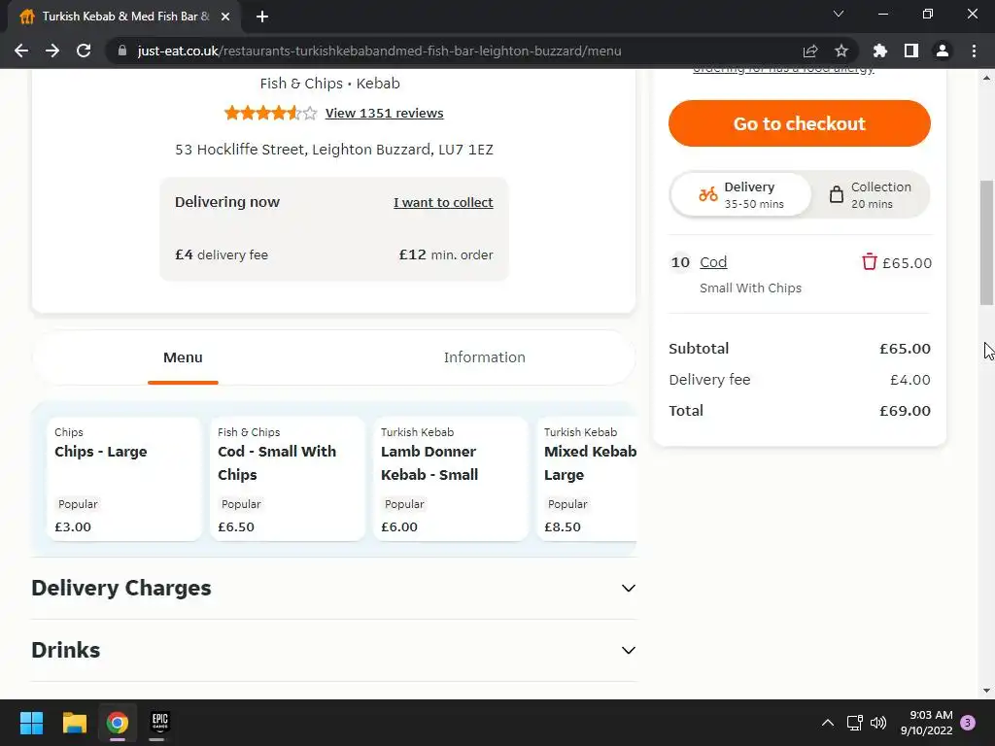Click the food allergy link above checkout
995x746 pixels.
tap(783, 69)
